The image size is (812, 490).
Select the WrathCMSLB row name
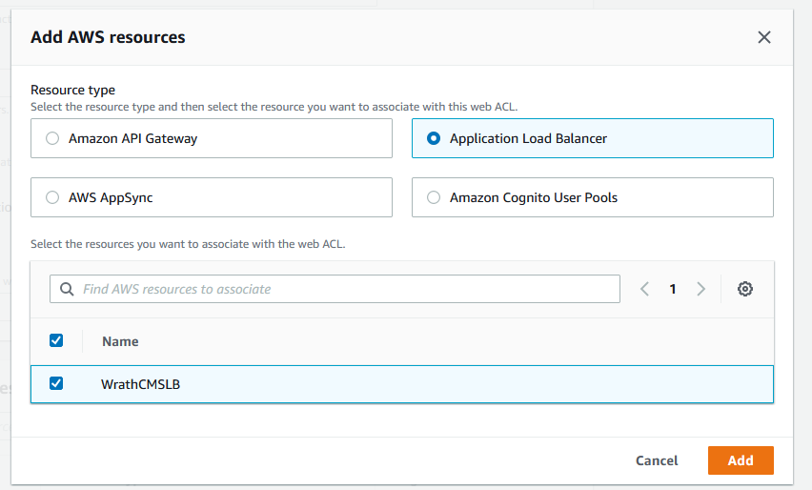click(x=140, y=384)
